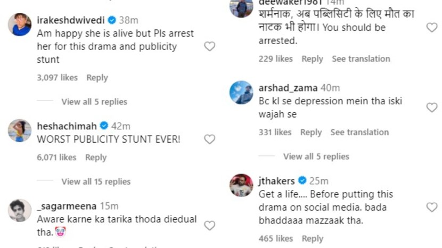The height and width of the screenshot is (248, 442).
Task: Heart the deewaker1981 comment
Action: coord(432,28)
